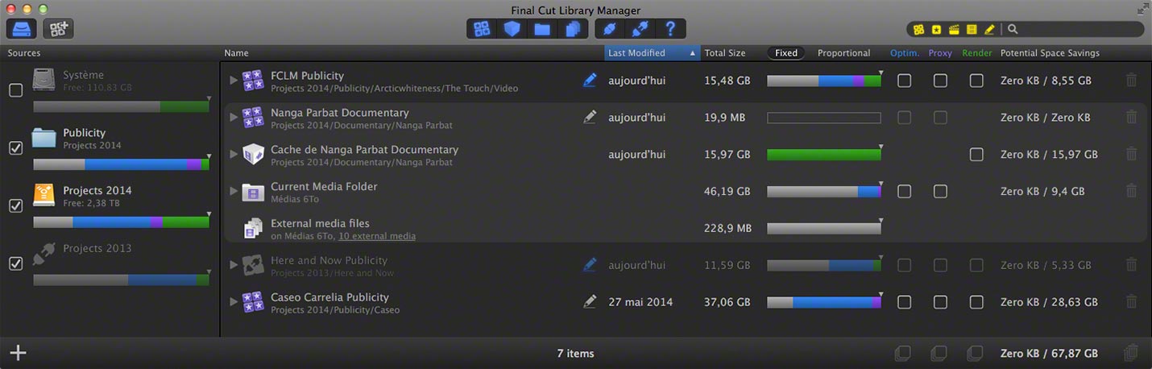This screenshot has width=1152, height=369.
Task: Uncheck the Projects 2014 source checkbox
Action: pyautogui.click(x=15, y=206)
